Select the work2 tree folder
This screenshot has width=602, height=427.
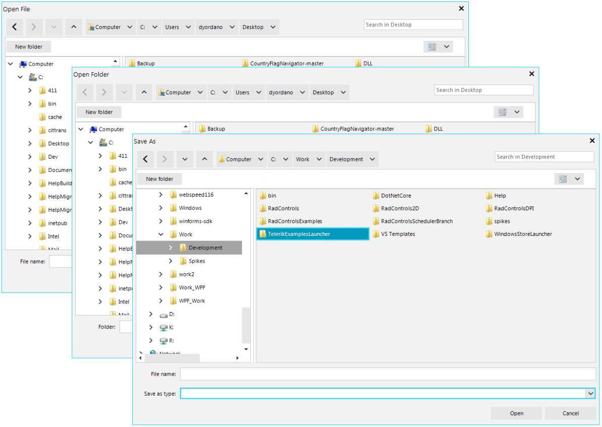pos(186,274)
